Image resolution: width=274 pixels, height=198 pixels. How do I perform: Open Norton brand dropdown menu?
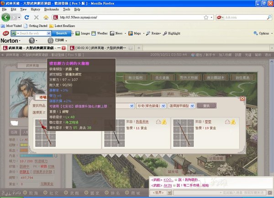pos(11,41)
